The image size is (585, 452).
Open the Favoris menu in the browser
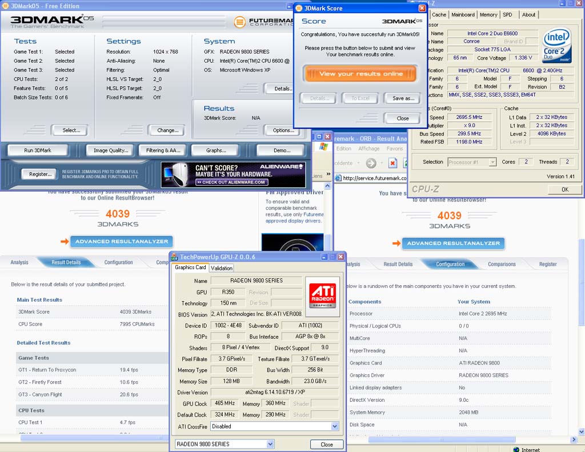pyautogui.click(x=395, y=149)
